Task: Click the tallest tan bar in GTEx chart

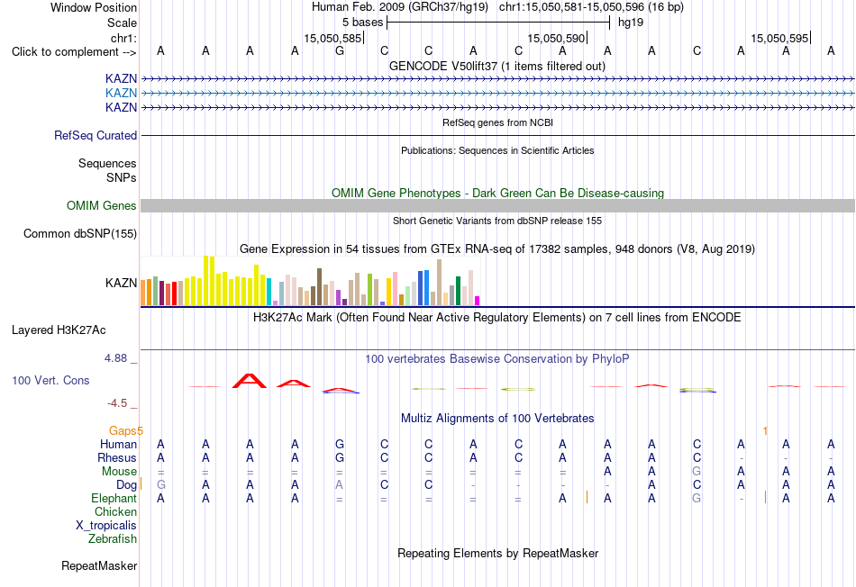Action: click(439, 282)
